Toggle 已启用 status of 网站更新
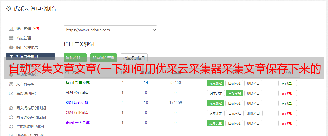 click(x=288, y=103)
